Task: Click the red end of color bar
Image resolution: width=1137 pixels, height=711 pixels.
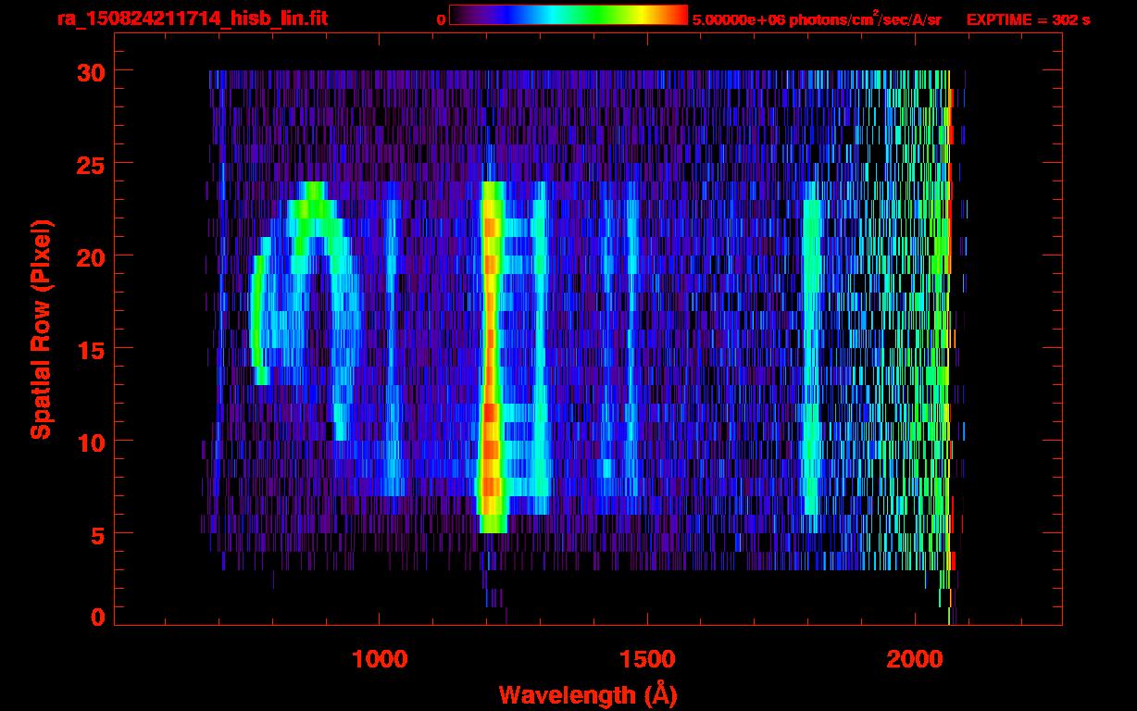Action: pyautogui.click(x=679, y=16)
